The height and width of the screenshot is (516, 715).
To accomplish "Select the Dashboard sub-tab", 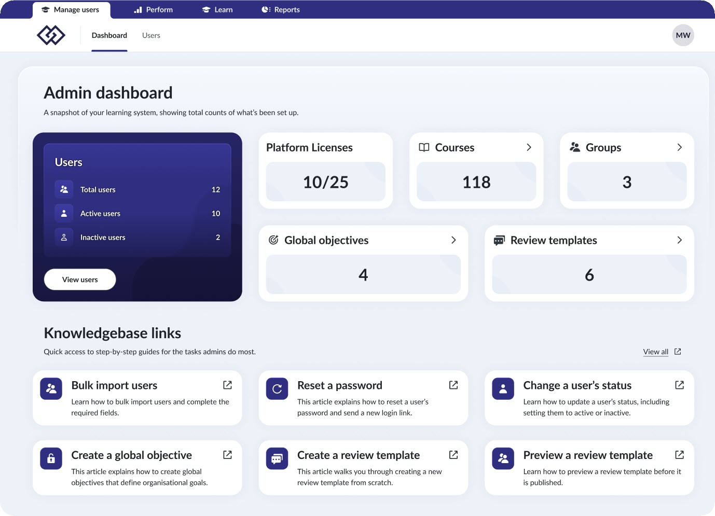I will tap(109, 35).
